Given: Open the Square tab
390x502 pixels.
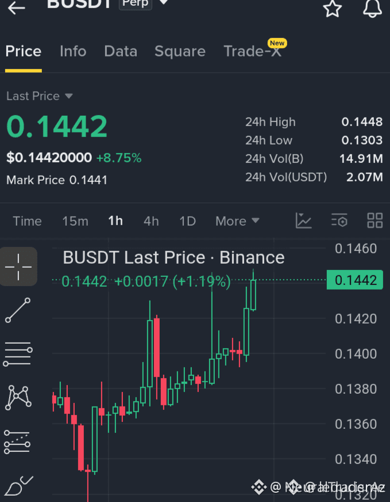Looking at the screenshot, I should pyautogui.click(x=180, y=51).
